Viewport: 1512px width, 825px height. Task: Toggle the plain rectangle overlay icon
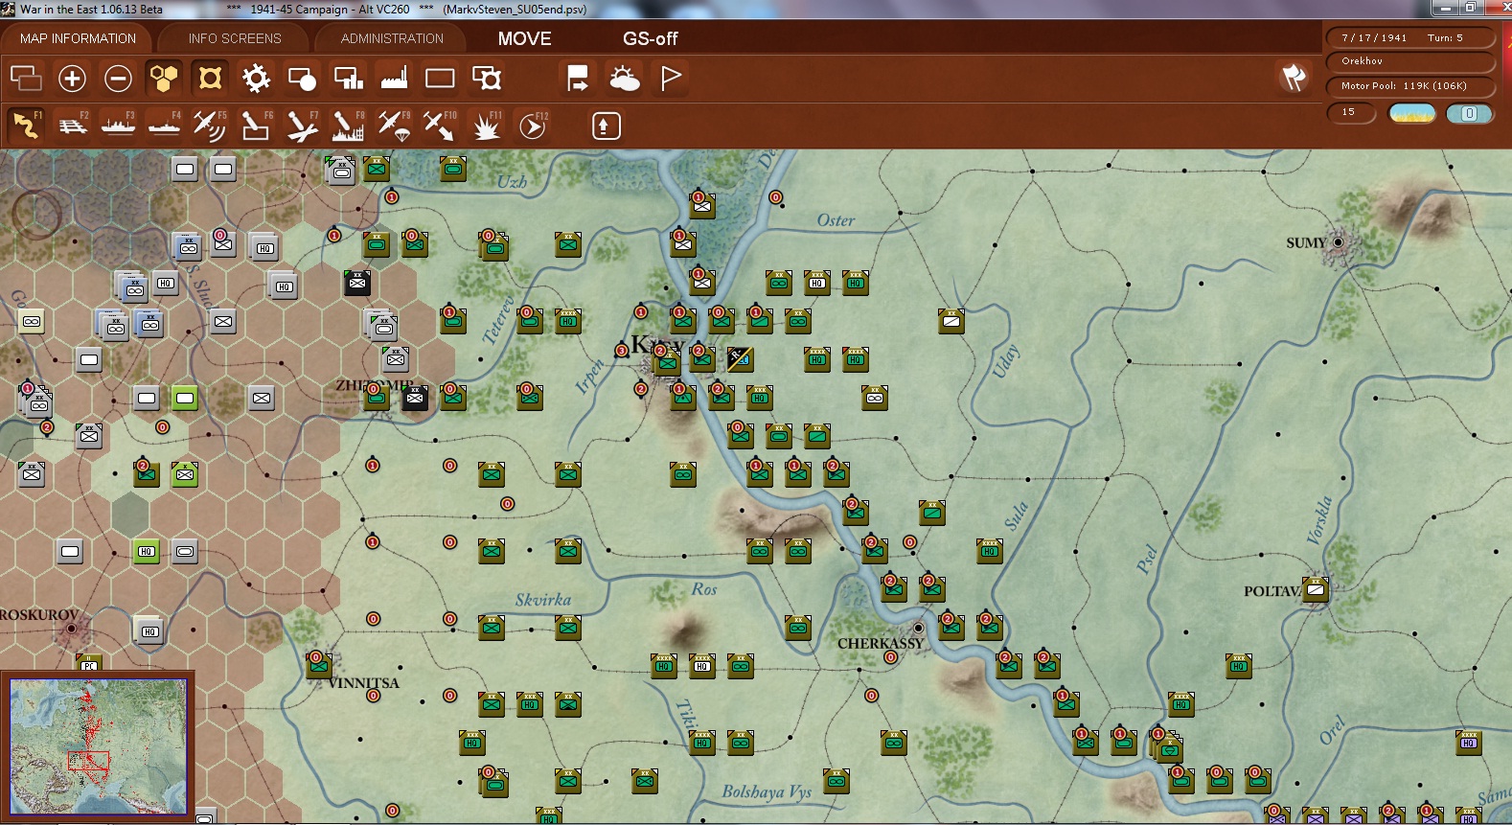click(440, 78)
